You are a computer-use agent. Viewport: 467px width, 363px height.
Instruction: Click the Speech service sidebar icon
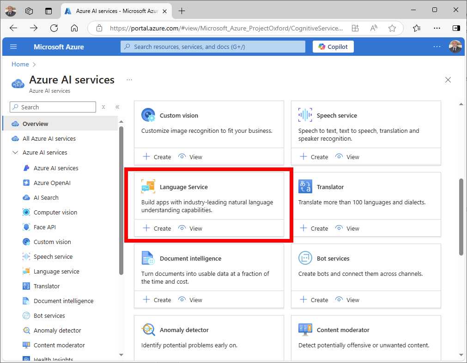pos(26,256)
